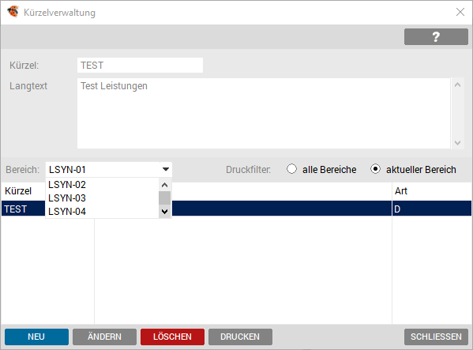This screenshot has height=350, width=473.
Task: Click the SCHLIESSEN button
Action: coord(436,337)
